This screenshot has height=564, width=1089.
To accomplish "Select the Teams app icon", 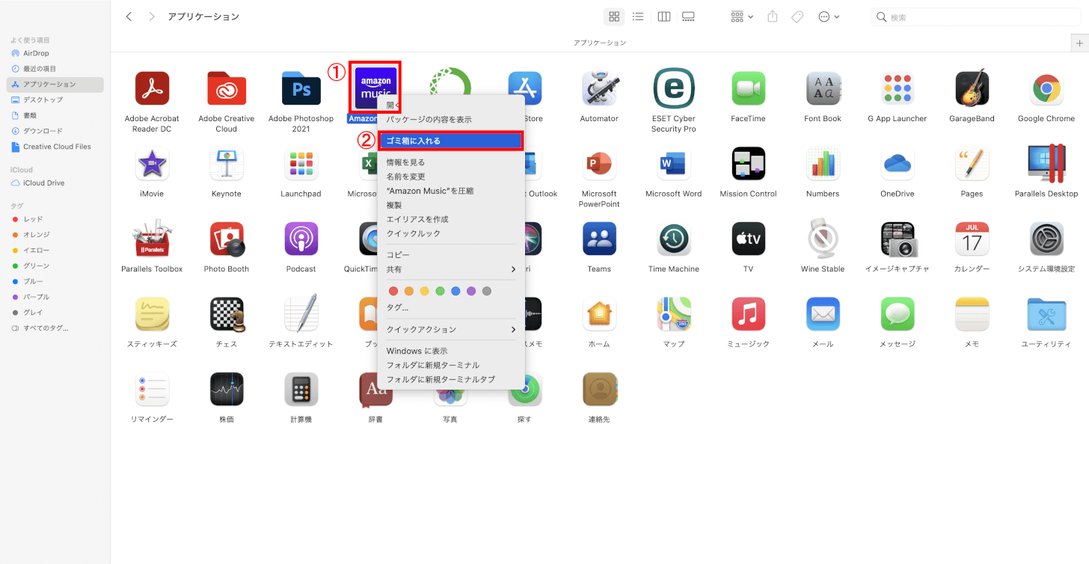I will point(599,239).
